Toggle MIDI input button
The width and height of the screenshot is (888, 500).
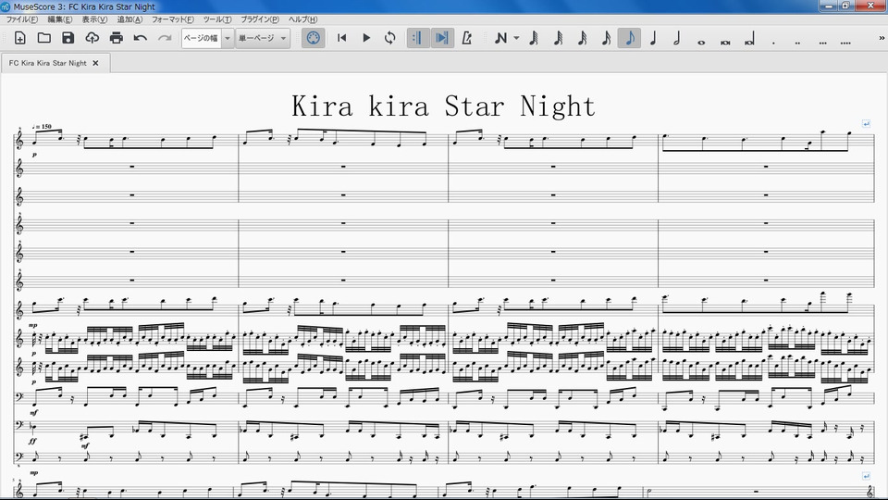coord(314,38)
